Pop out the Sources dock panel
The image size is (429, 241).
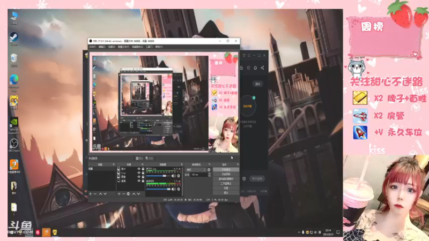(142, 164)
